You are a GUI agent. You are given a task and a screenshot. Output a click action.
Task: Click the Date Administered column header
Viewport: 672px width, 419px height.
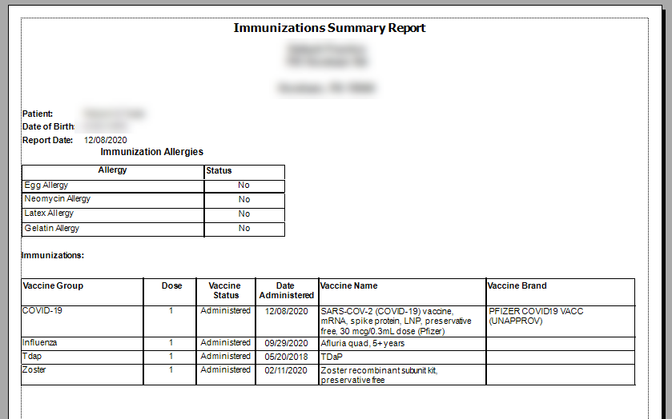pos(286,290)
